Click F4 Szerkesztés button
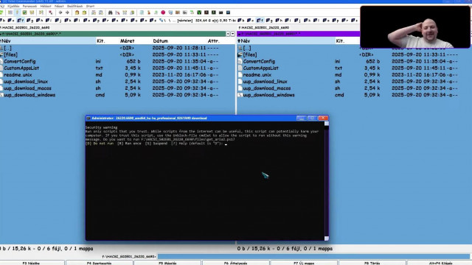 pyautogui.click(x=99, y=263)
